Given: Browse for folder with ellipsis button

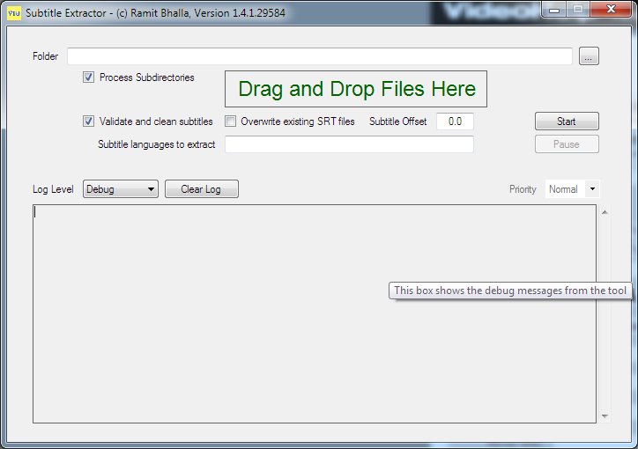Looking at the screenshot, I should click(589, 56).
